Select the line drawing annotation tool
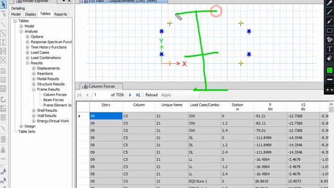Viewport: 334px width, 188px height. point(329,12)
